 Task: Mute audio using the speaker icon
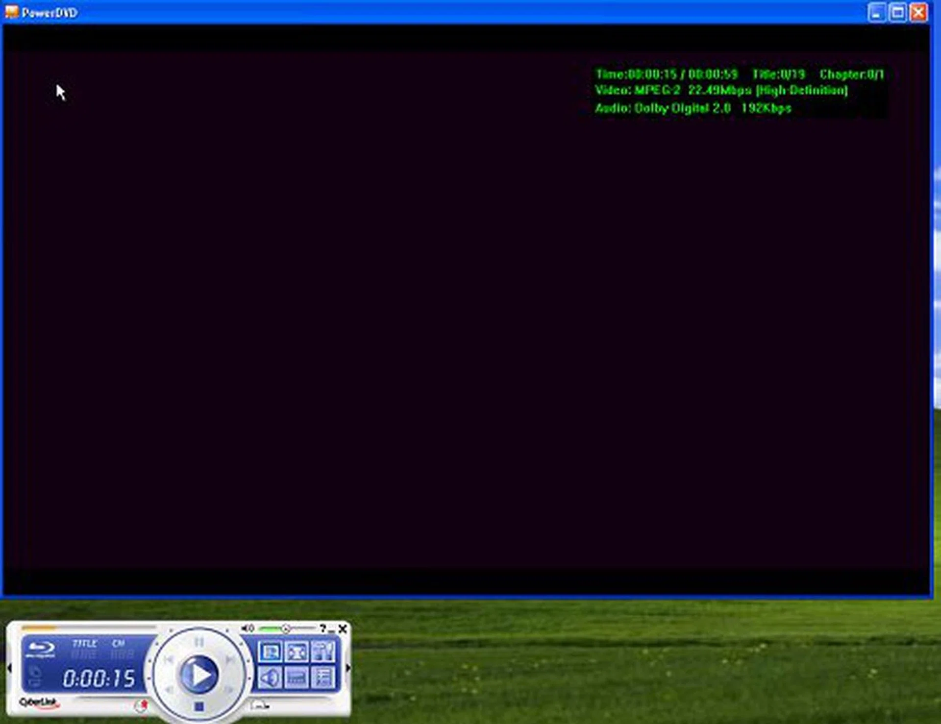click(248, 628)
